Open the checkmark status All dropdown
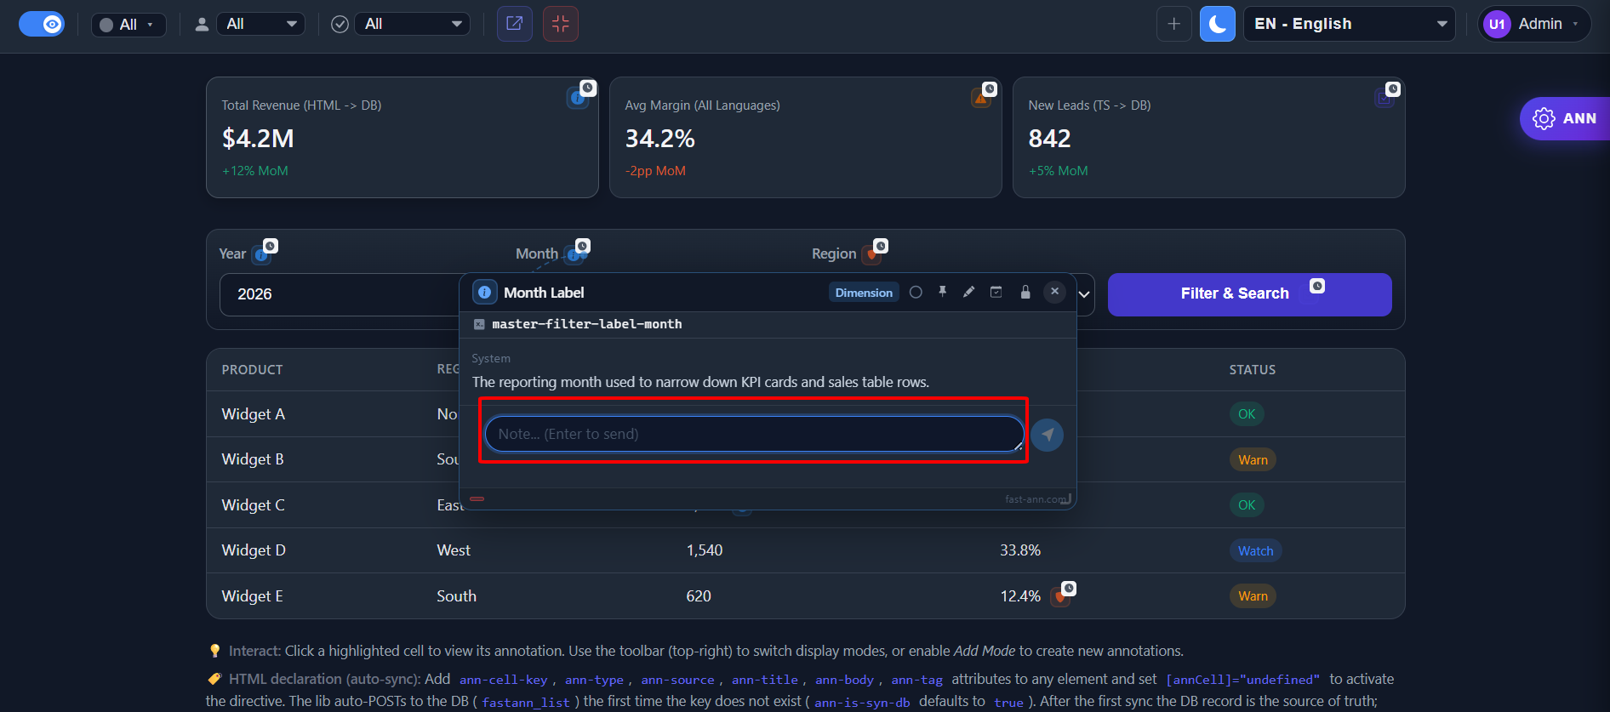The width and height of the screenshot is (1610, 712). click(412, 24)
